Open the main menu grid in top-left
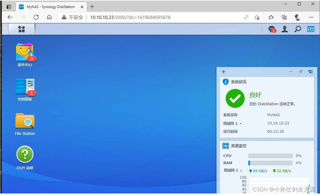 coord(21,29)
